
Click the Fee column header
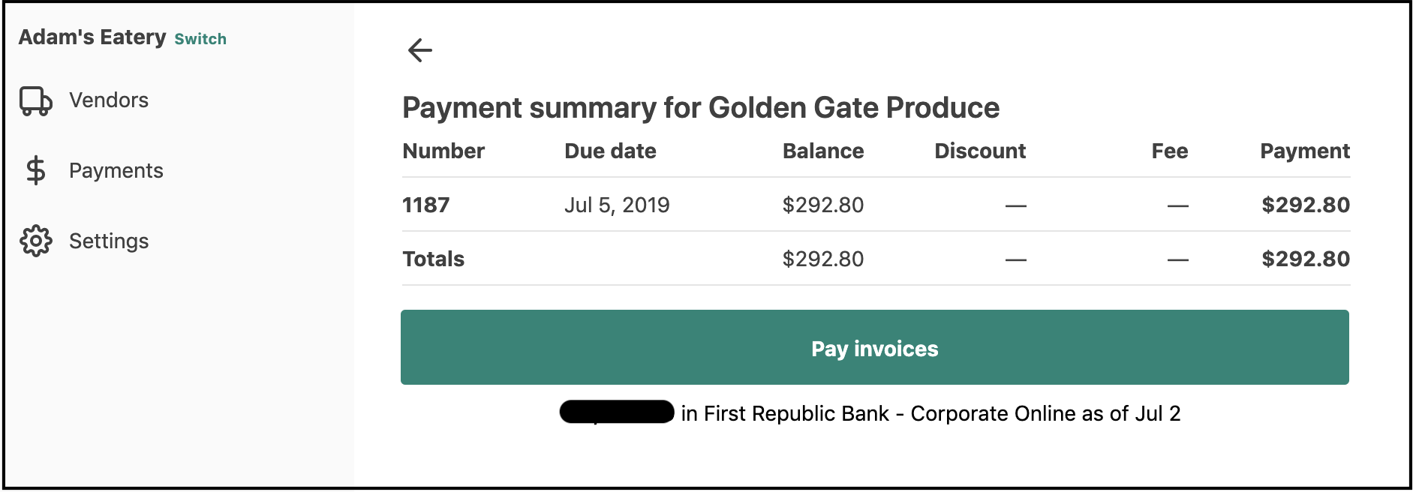click(1170, 151)
